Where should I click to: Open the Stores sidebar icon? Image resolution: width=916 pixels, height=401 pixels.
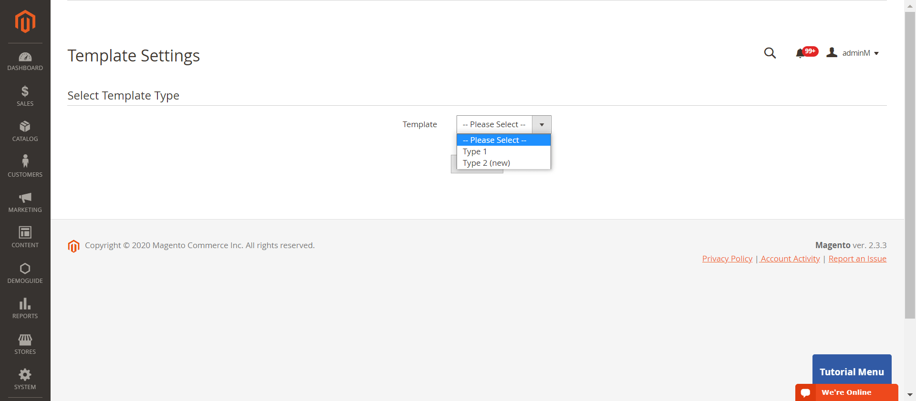(x=25, y=340)
